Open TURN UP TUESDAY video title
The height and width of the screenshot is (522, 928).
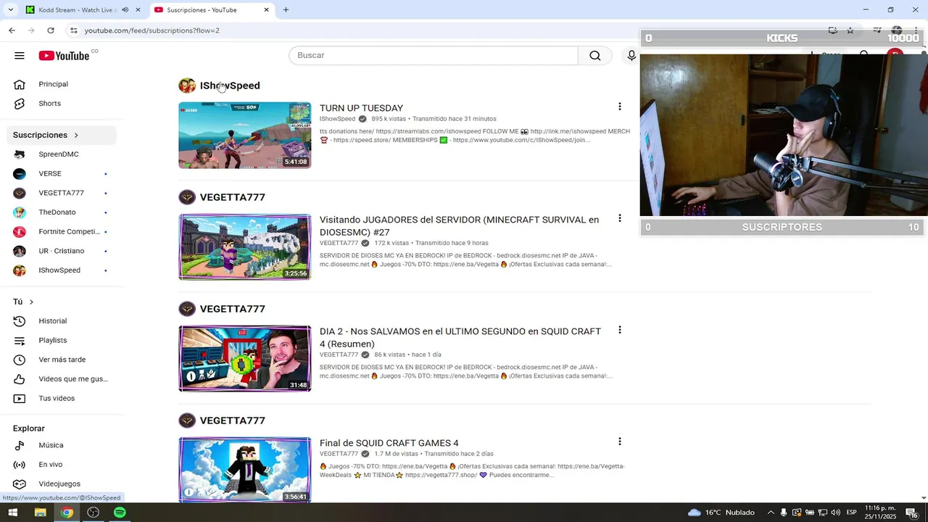click(x=361, y=108)
